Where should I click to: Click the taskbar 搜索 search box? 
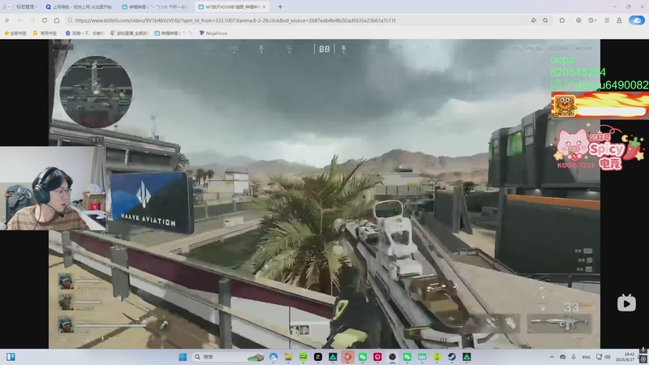tap(229, 357)
